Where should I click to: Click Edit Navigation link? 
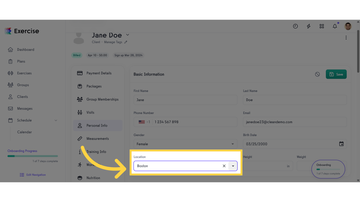tap(33, 175)
